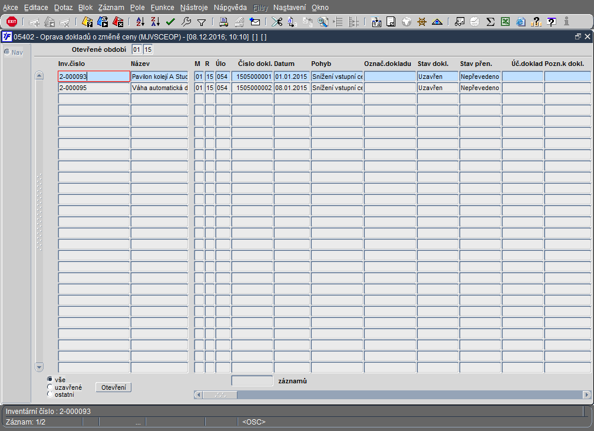
Task: Click the horizontal scrollbar left arrow
Action: point(198,394)
